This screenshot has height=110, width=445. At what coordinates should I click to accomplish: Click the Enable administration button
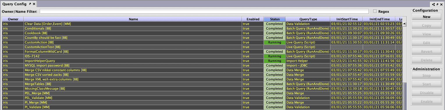tap(426, 102)
